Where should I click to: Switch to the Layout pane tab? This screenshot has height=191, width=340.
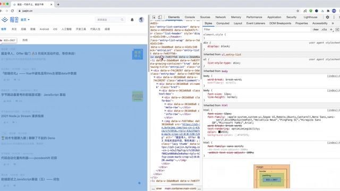[238, 23]
